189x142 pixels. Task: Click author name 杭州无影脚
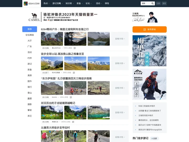[56, 73]
